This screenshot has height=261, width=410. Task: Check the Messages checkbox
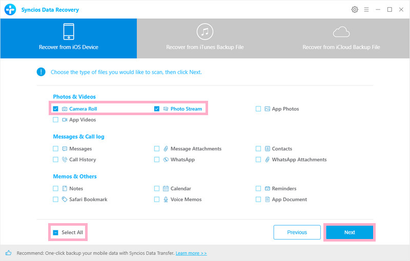click(55, 149)
